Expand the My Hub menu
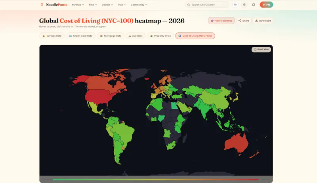 click(x=78, y=5)
